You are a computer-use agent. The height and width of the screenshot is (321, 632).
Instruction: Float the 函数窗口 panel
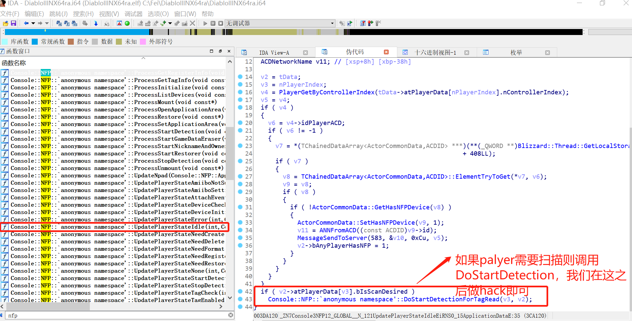pos(220,51)
